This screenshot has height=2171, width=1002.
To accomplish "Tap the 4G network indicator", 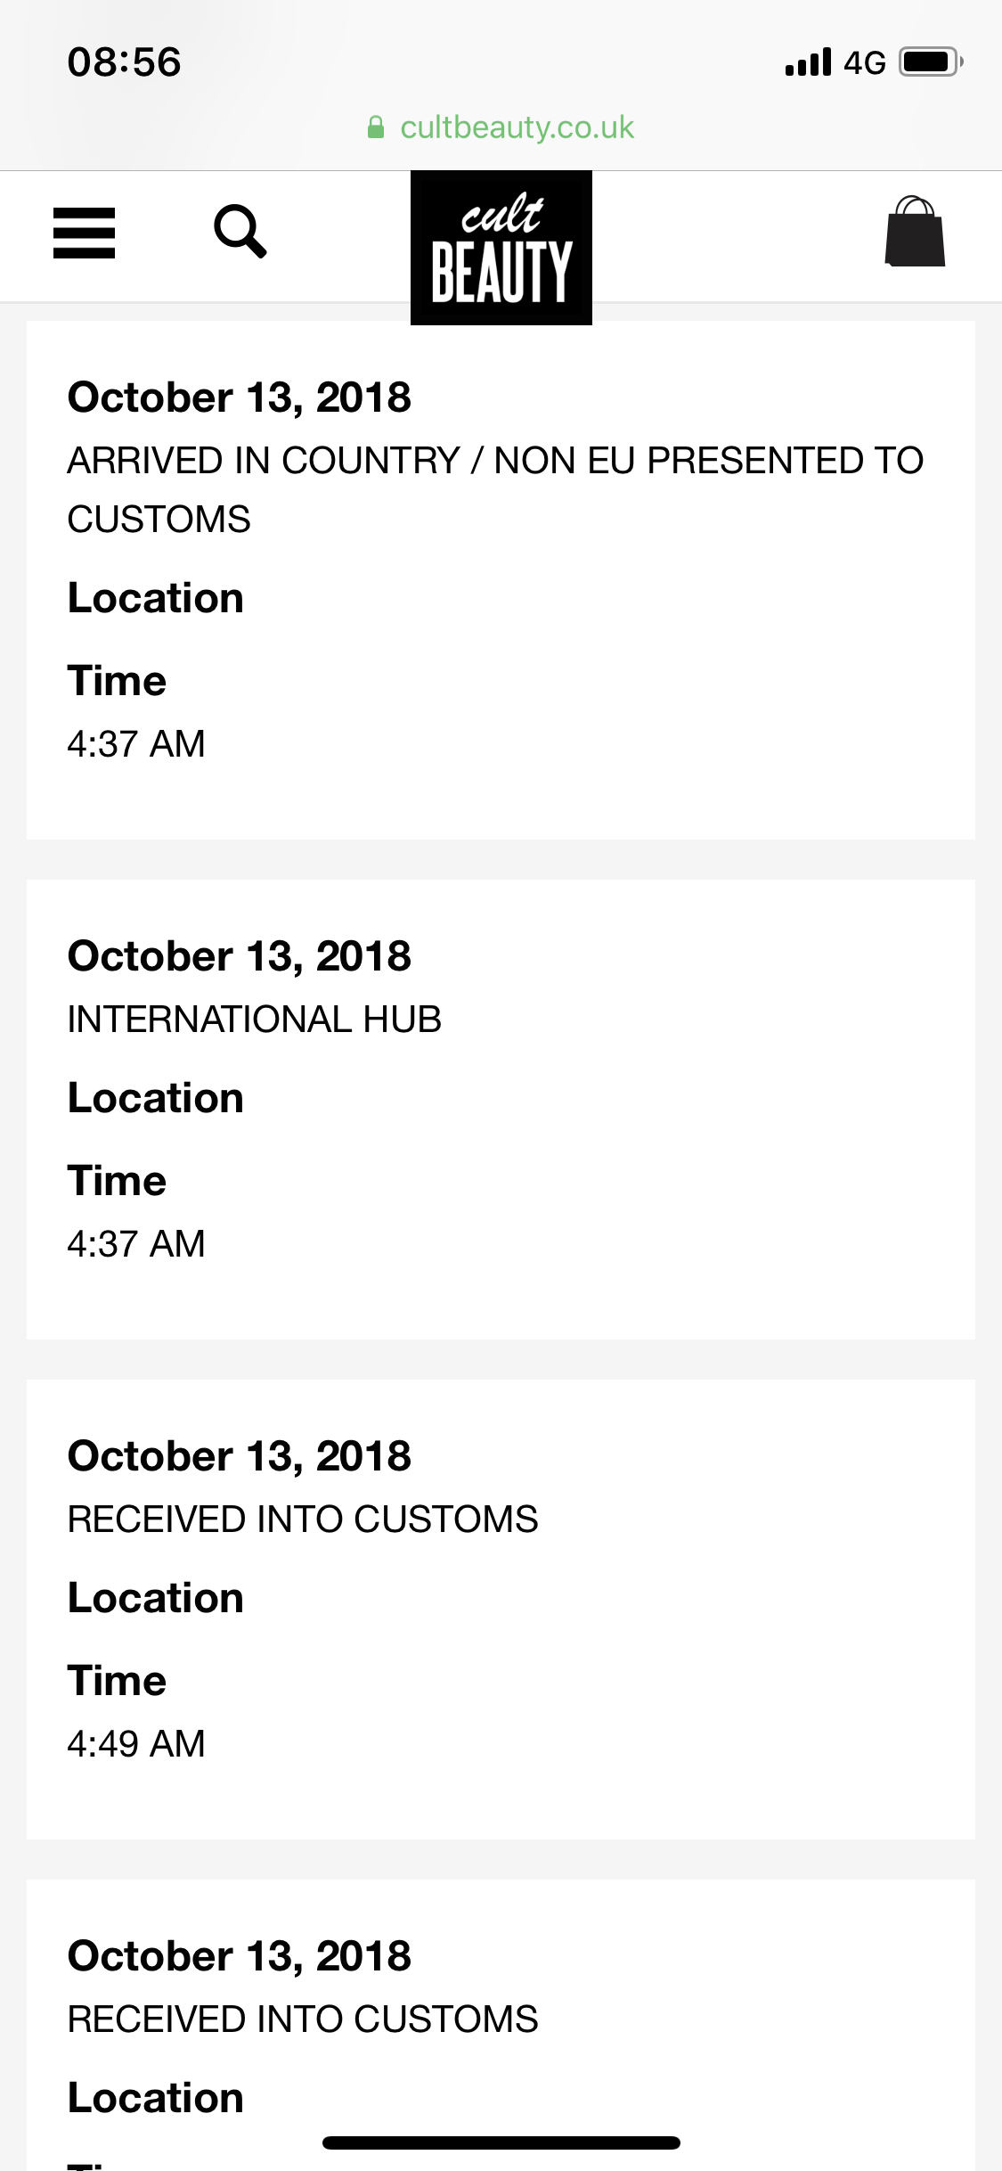I will 864,62.
